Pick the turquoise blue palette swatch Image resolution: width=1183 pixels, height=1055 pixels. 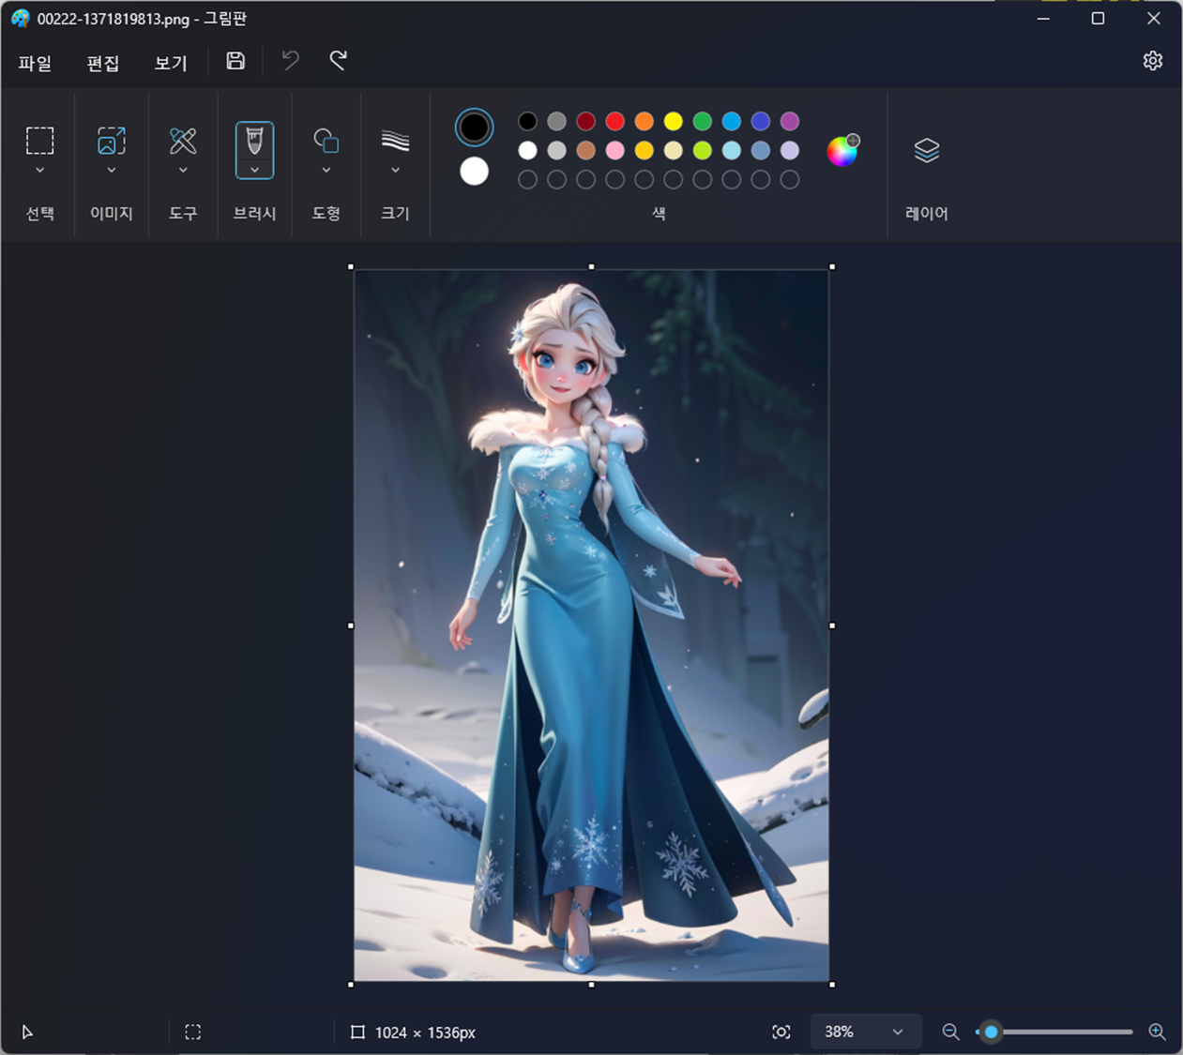[731, 121]
